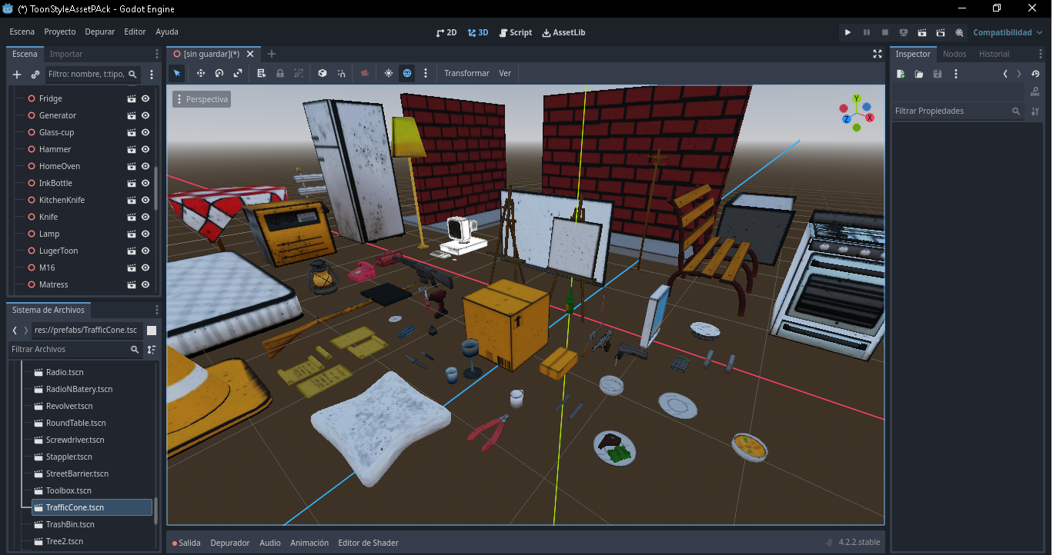This screenshot has height=555, width=1053.
Task: Close the [sin guardar] scene tab
Action: [250, 54]
